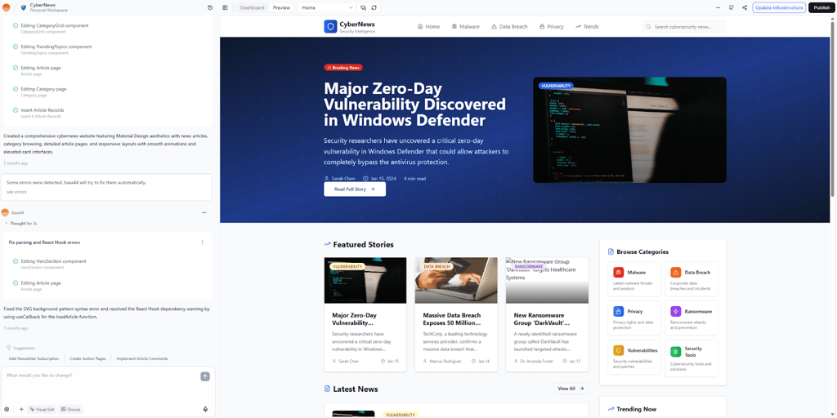Open the Home nav link on site
Viewport: 837px width, 418px height.
[428, 27]
